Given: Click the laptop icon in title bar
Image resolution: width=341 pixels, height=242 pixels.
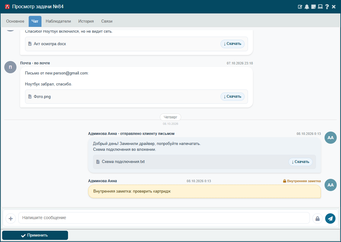Looking at the screenshot, I should click(320, 7).
